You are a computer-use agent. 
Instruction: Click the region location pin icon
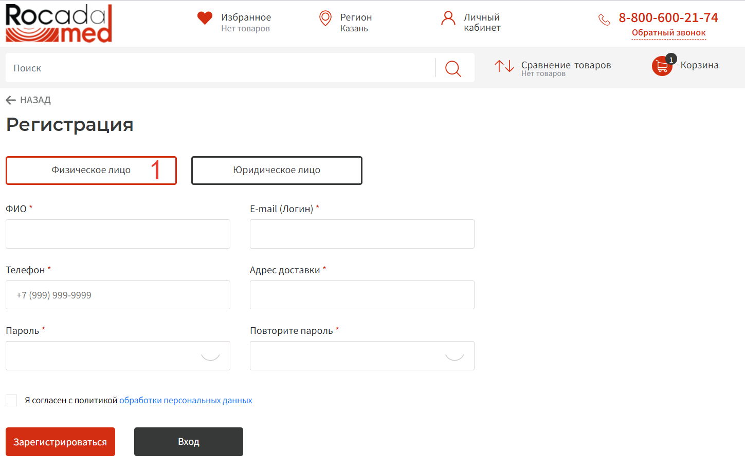click(325, 18)
